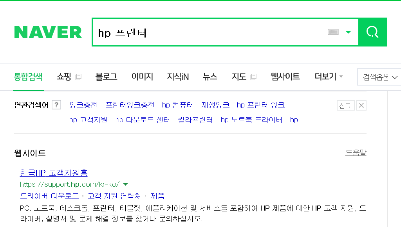Click related search 재생잉크

tap(215, 105)
